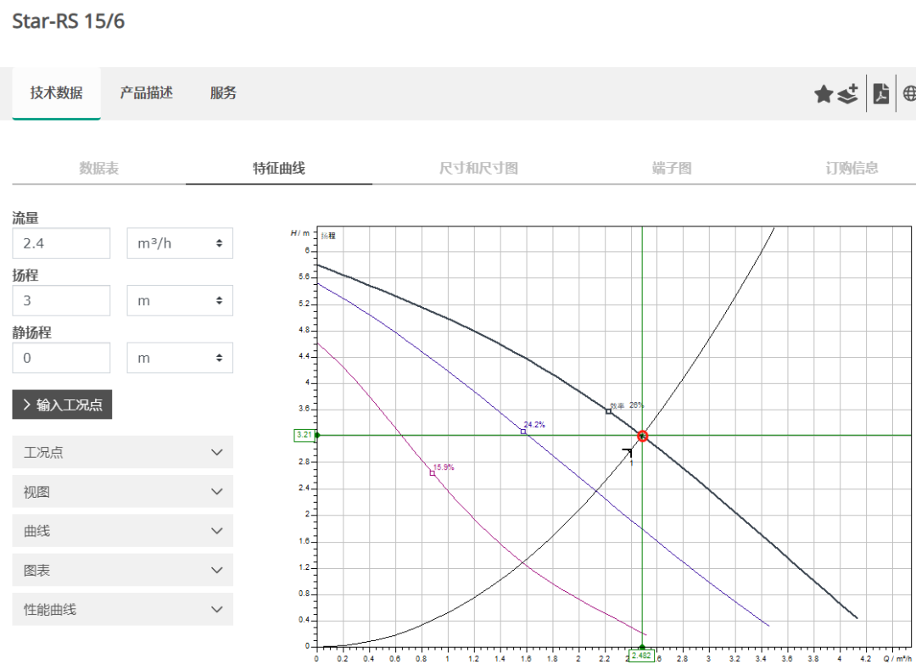Open the PDF document icon
The image size is (916, 664).
[x=881, y=93]
